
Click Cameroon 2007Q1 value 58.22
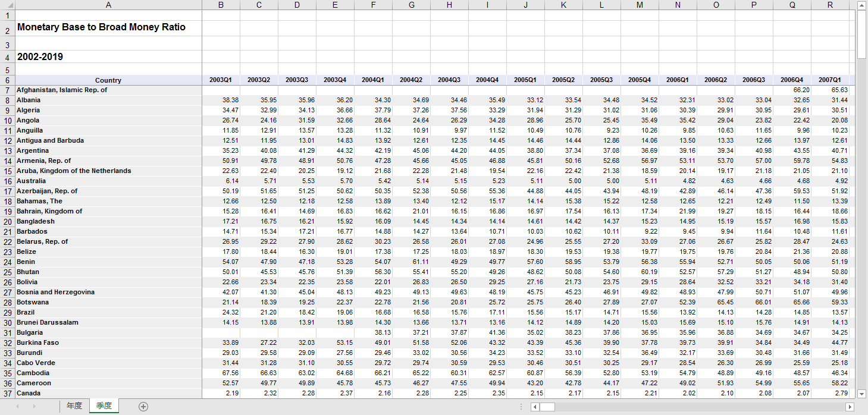point(830,383)
